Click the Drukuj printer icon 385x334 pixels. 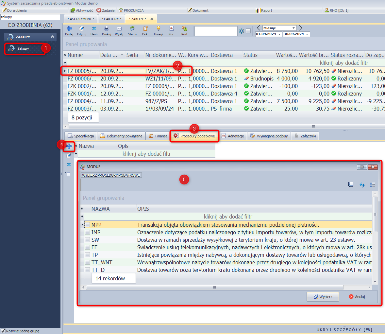coord(106,29)
